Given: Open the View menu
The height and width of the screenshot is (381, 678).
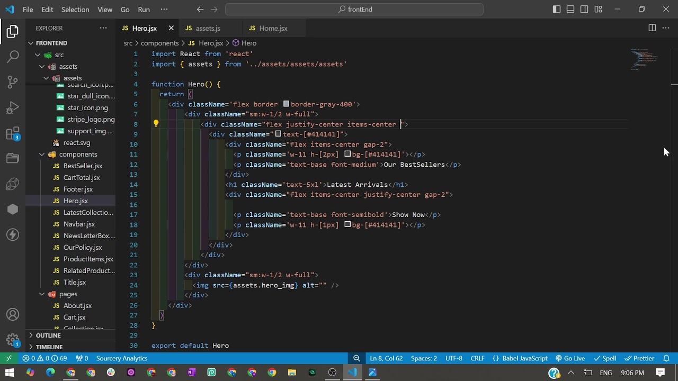Looking at the screenshot, I should tap(105, 10).
